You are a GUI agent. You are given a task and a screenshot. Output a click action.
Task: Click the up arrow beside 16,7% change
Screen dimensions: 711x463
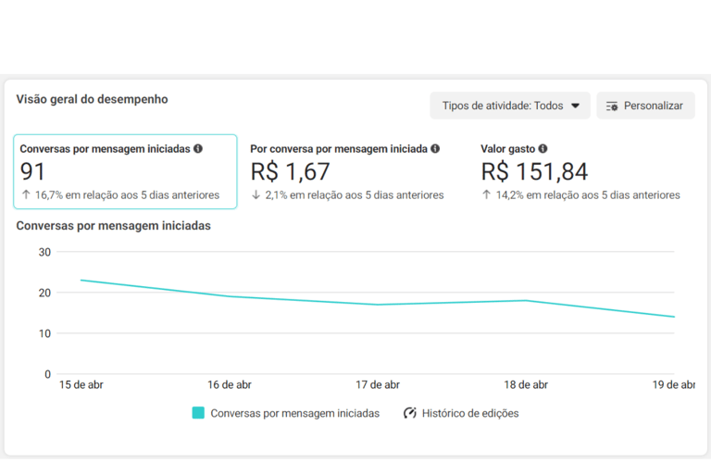click(25, 195)
